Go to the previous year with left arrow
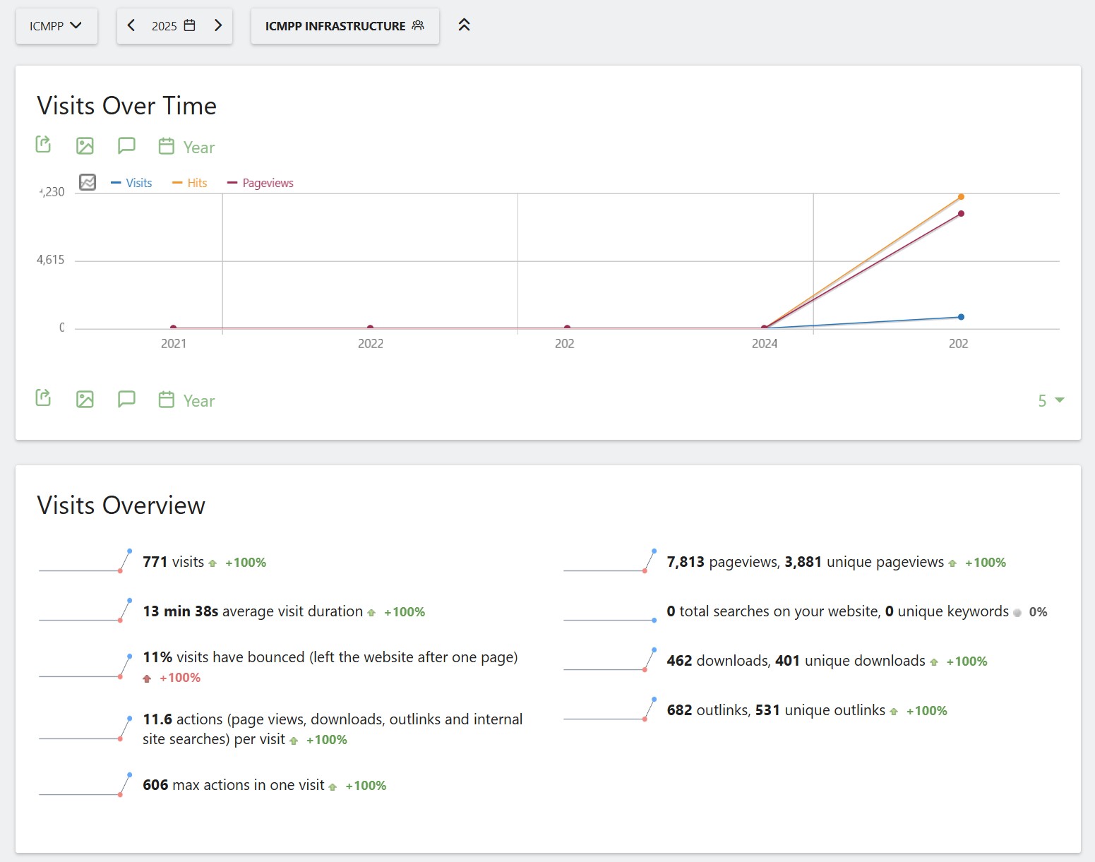Screen dimensions: 1095x862 point(131,25)
